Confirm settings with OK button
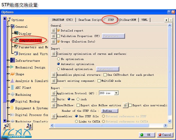Screen dimensions: 176x140 point(147,135)
